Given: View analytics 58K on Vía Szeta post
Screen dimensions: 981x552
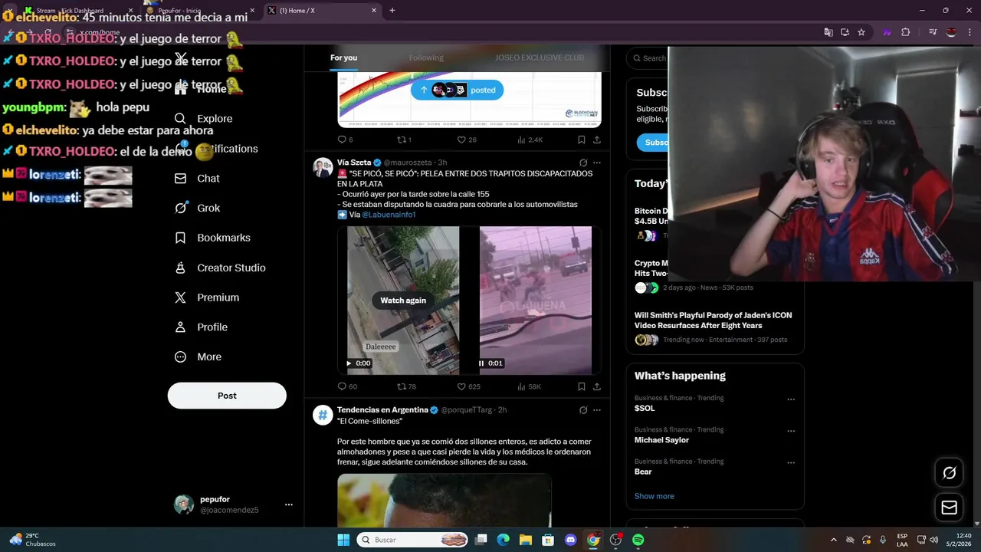Looking at the screenshot, I should click(x=530, y=386).
